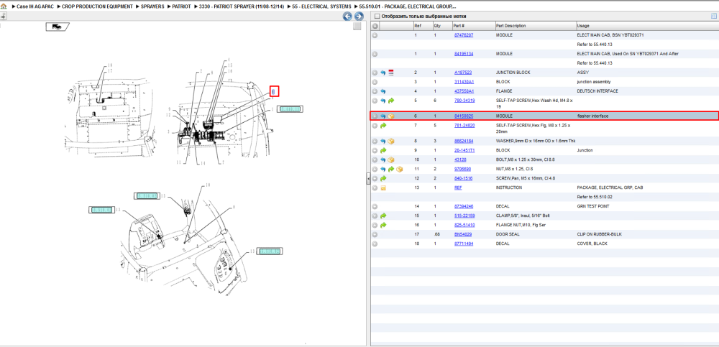The image size is (719, 347).
Task: Click the 'DEUTSCH INTERFACE' usage text
Action: pos(597,91)
